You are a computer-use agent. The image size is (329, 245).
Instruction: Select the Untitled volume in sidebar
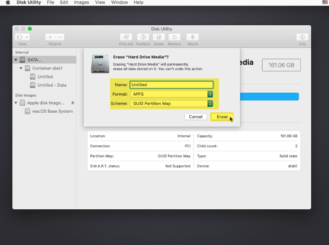pos(45,77)
